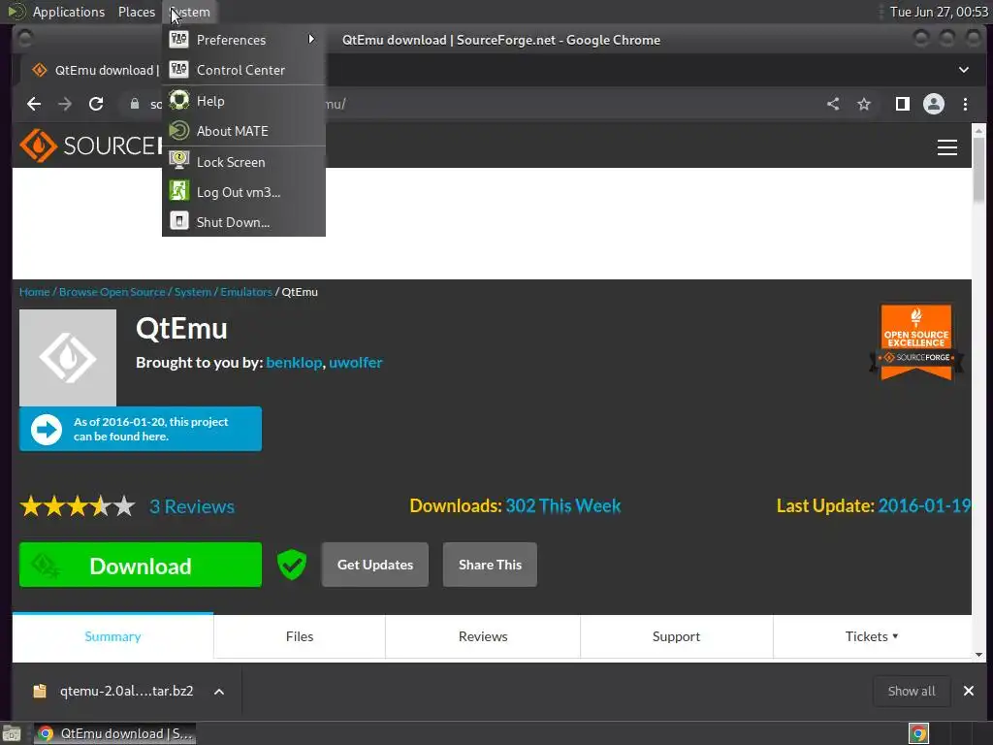Open Control Center from System menu
This screenshot has height=745, width=993.
(243, 70)
